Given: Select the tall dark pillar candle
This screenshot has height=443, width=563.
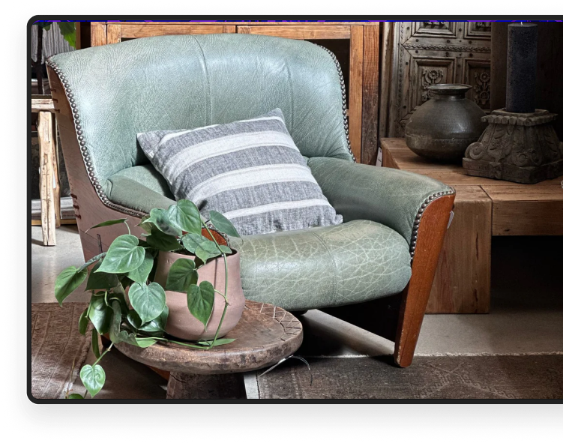Looking at the screenshot, I should 521,66.
